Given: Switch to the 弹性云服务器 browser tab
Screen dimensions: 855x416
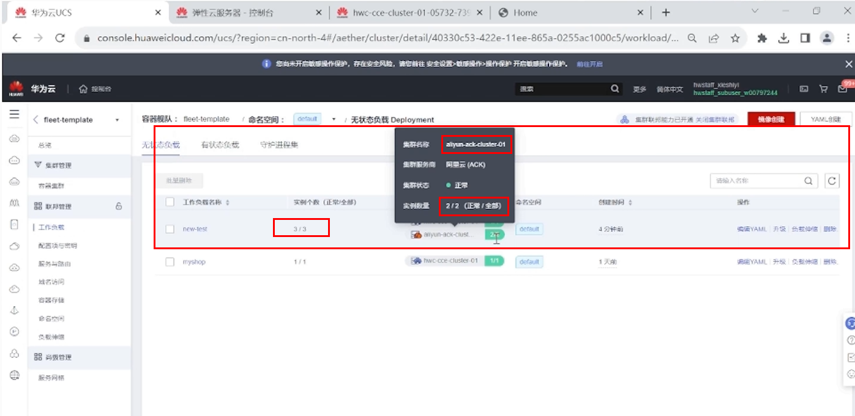Looking at the screenshot, I should coord(248,12).
